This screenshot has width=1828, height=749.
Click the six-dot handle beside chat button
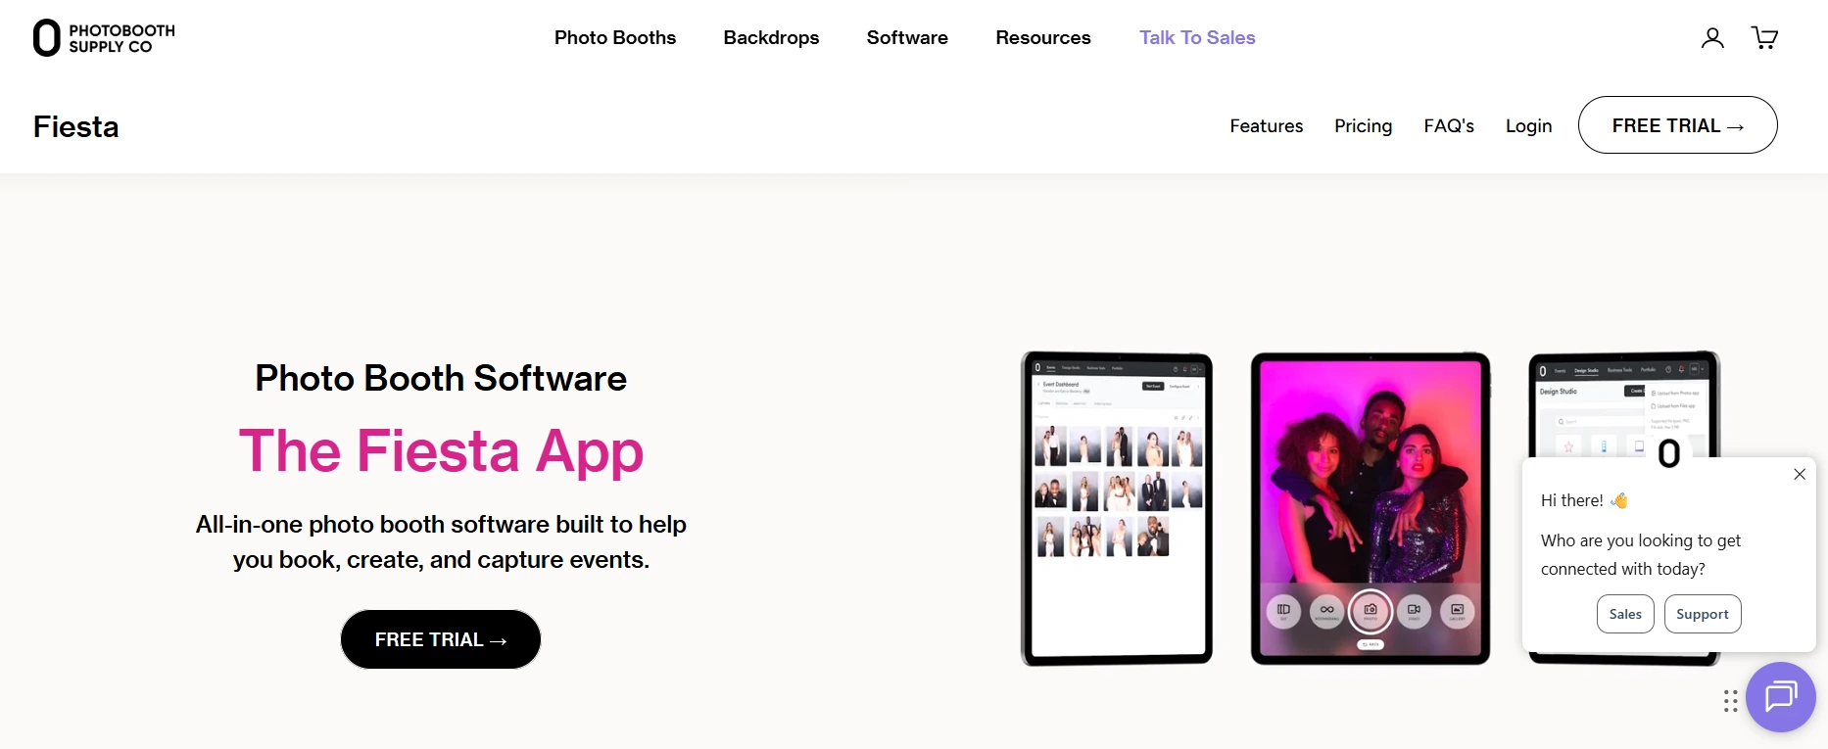1730,701
